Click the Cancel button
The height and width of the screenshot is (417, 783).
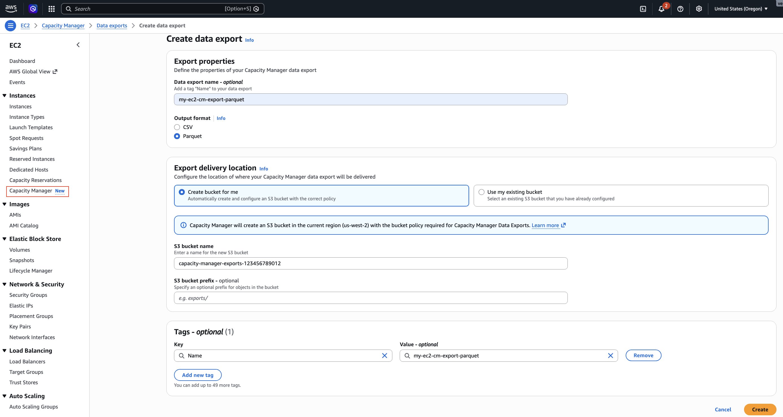coord(723,409)
